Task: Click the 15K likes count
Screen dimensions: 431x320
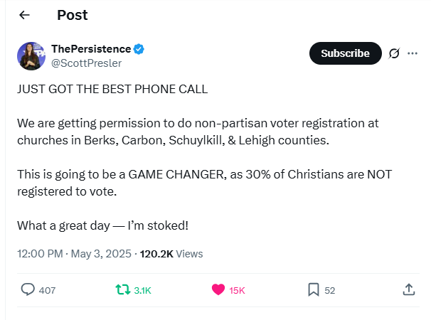Action: (237, 290)
